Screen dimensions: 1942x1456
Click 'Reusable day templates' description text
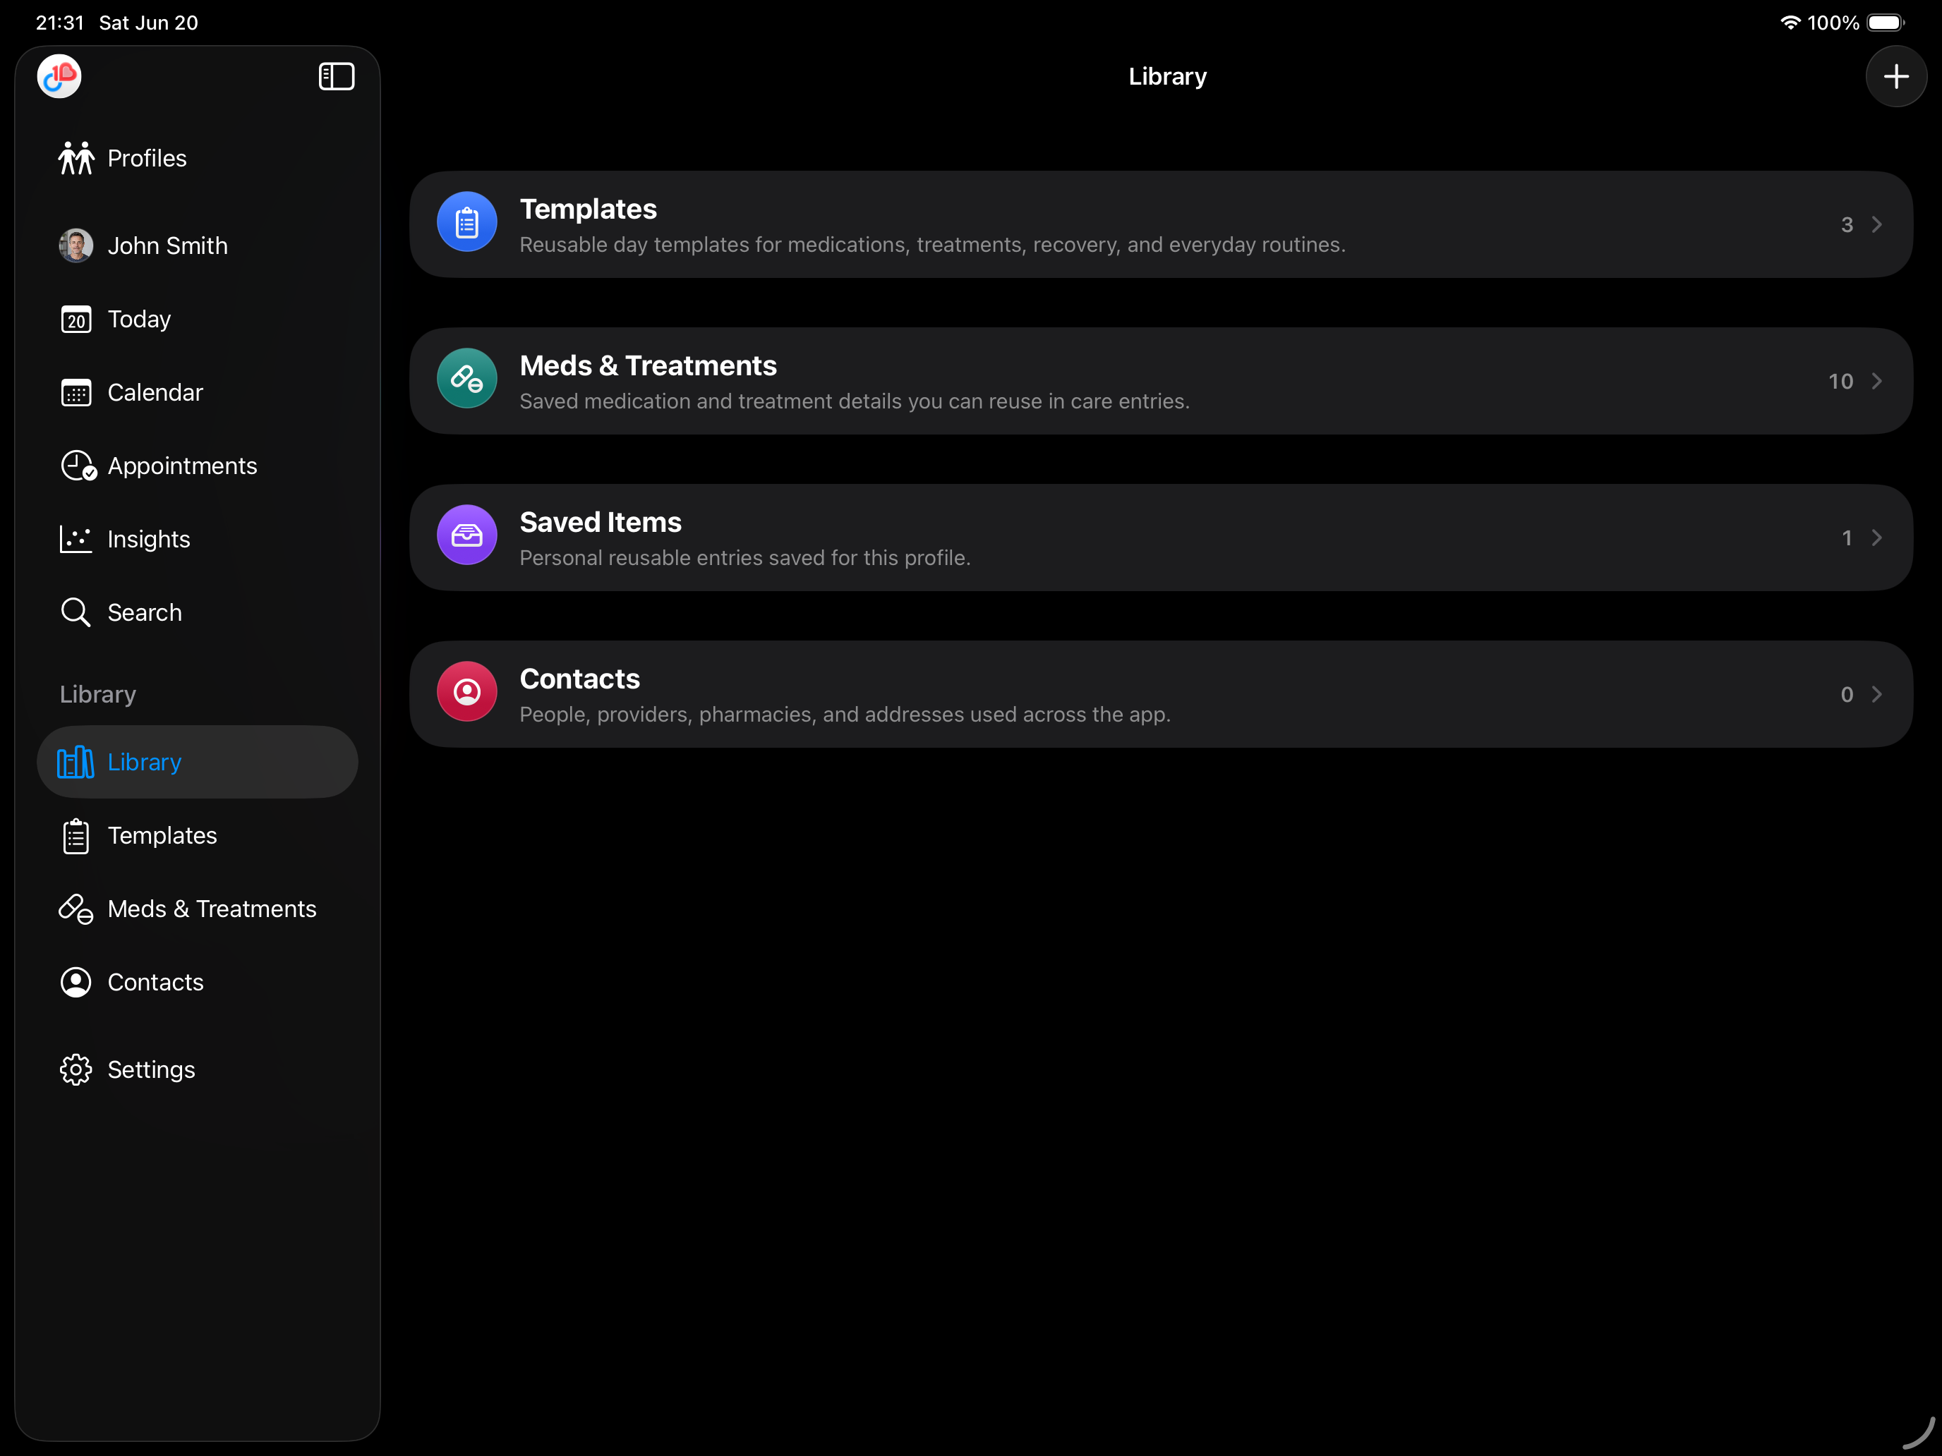point(932,245)
